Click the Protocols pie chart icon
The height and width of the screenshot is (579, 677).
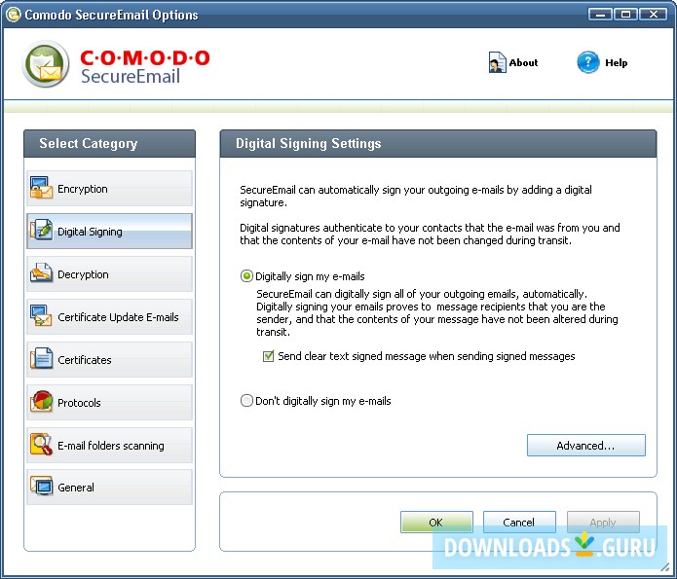pyautogui.click(x=42, y=401)
